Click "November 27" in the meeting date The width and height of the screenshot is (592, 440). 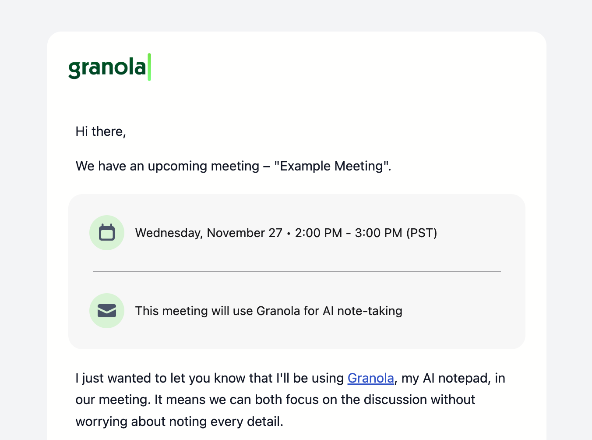point(244,233)
